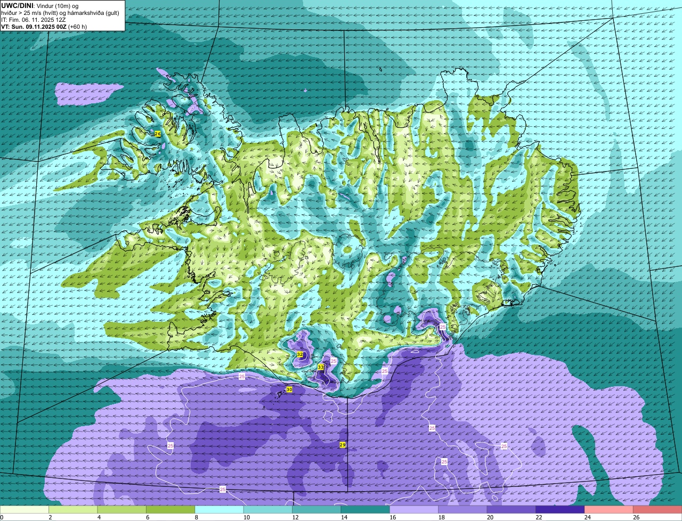The height and width of the screenshot is (521, 682).
Task: Select the legend swatch for 10–12 m/s
Action: coord(268,509)
